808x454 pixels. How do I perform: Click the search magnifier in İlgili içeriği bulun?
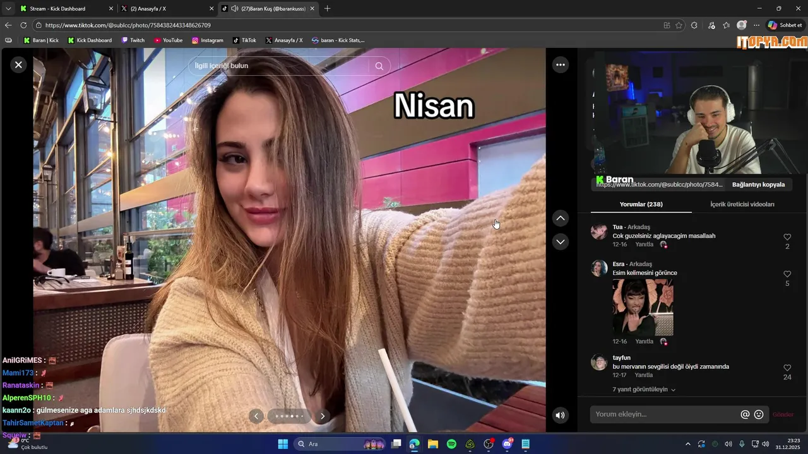tap(379, 66)
